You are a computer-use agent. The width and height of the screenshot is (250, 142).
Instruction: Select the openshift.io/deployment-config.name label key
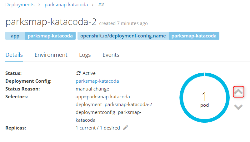[x=123, y=36]
